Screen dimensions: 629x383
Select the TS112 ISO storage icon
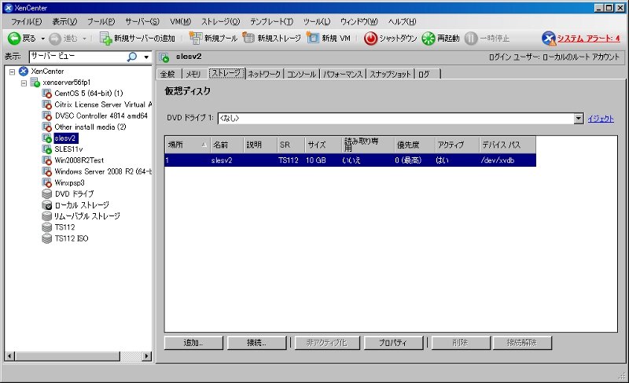(47, 238)
